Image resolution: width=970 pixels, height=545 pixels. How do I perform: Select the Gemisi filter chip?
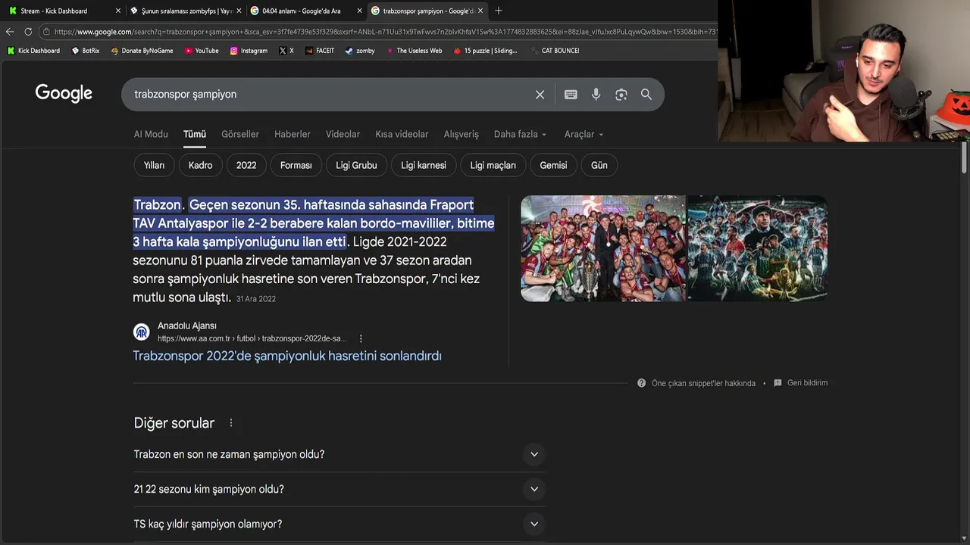(553, 165)
